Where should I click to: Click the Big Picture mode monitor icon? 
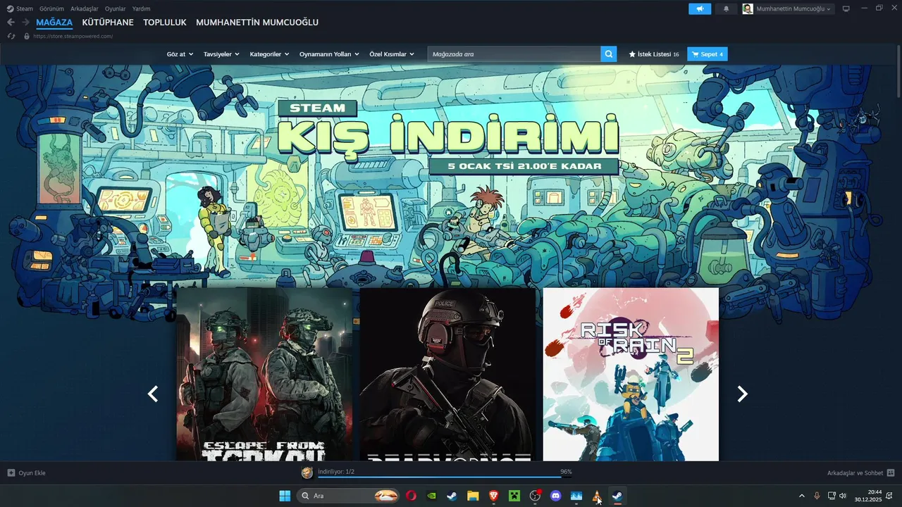[846, 8]
